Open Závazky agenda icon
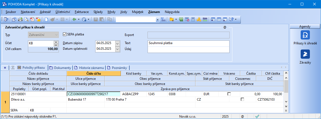 pyautogui.click(x=305, y=54)
